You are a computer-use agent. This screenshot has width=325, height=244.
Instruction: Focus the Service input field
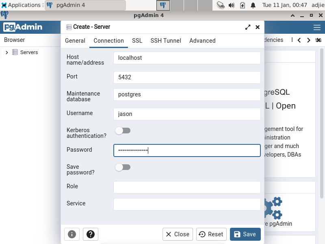pos(187,204)
